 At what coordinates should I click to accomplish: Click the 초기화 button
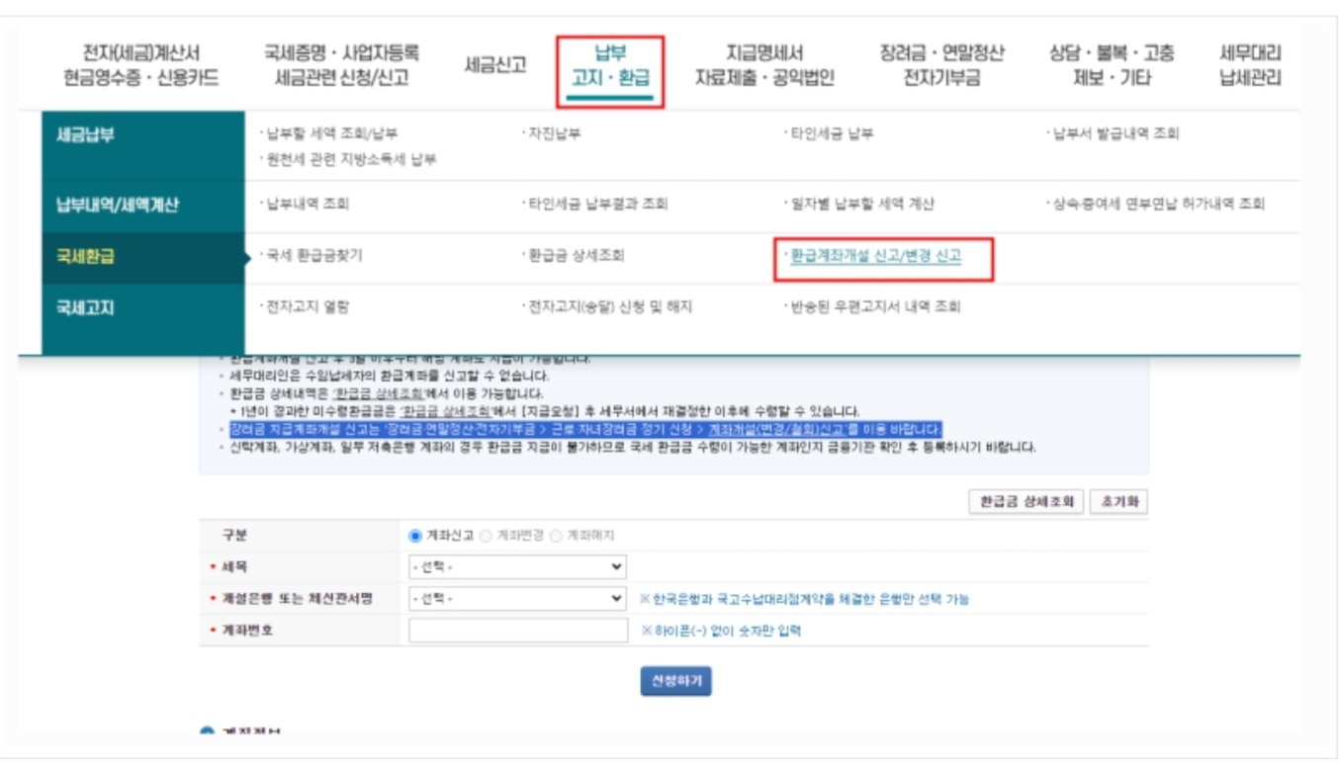pyautogui.click(x=1118, y=502)
